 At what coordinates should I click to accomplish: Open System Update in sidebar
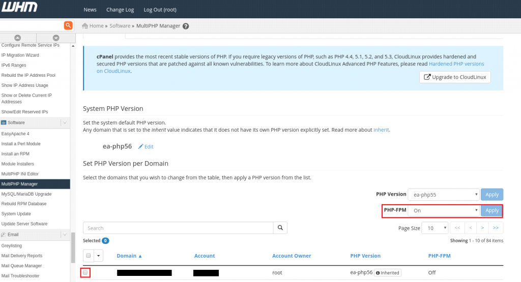[x=16, y=214]
